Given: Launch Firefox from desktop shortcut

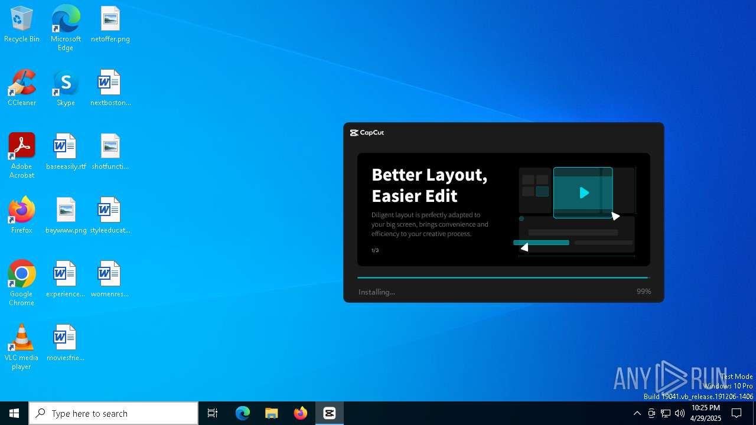Looking at the screenshot, I should [22, 215].
